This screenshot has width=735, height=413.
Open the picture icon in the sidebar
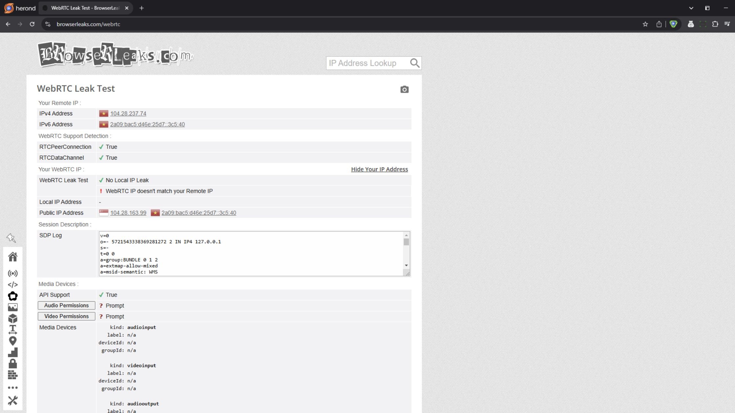(x=12, y=307)
